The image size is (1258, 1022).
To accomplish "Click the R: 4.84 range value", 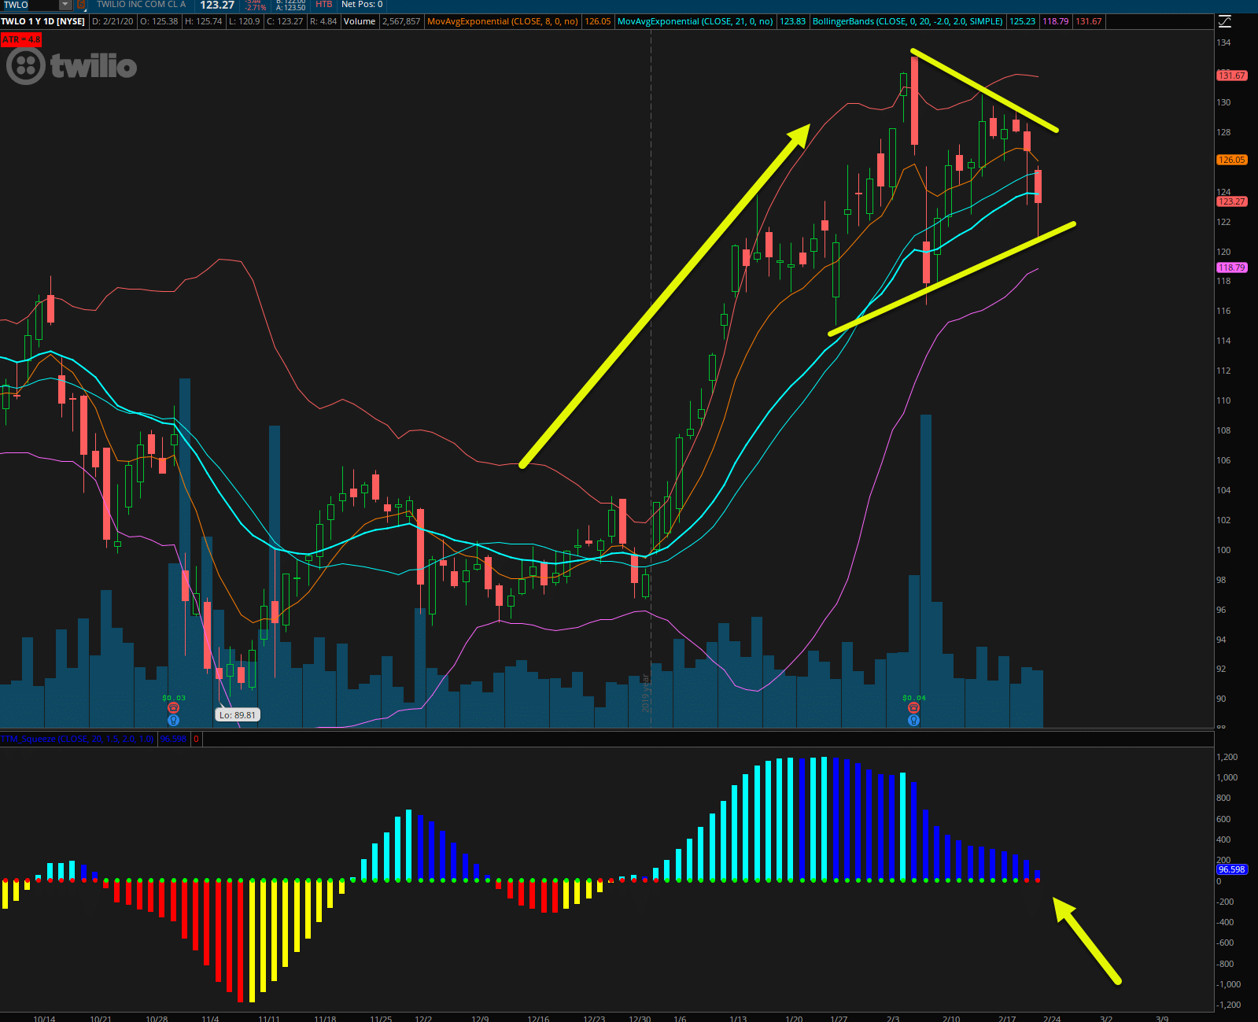I will 323,21.
